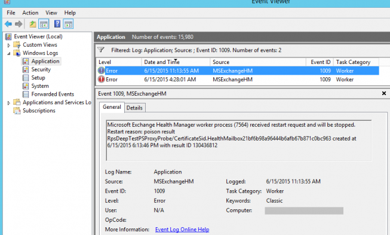Collapse the Windows Logs node
Image resolution: width=390 pixels, height=235 pixels.
click(x=9, y=53)
